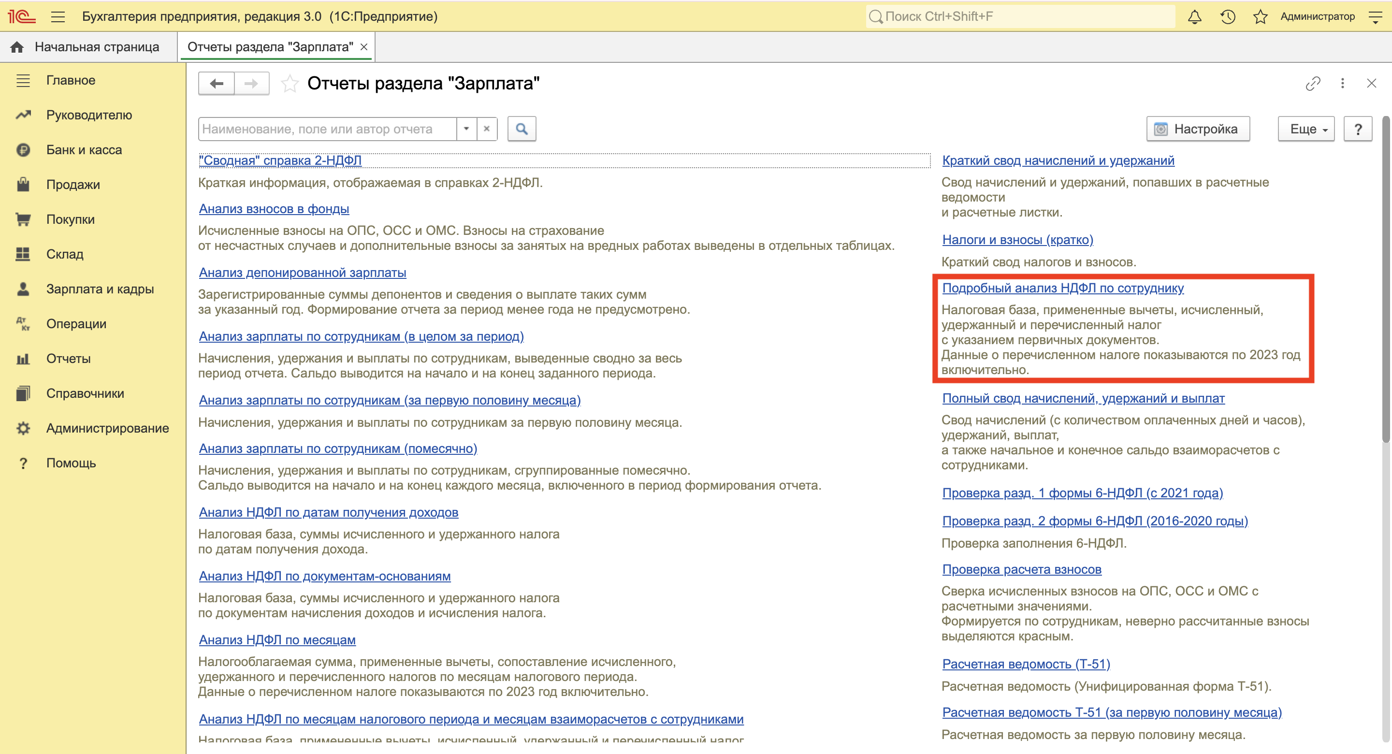The height and width of the screenshot is (754, 1392).
Task: Open the three-dot more options menu
Action: tap(1342, 83)
